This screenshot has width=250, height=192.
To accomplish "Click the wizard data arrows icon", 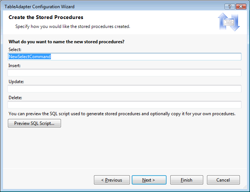I will click(x=229, y=22).
